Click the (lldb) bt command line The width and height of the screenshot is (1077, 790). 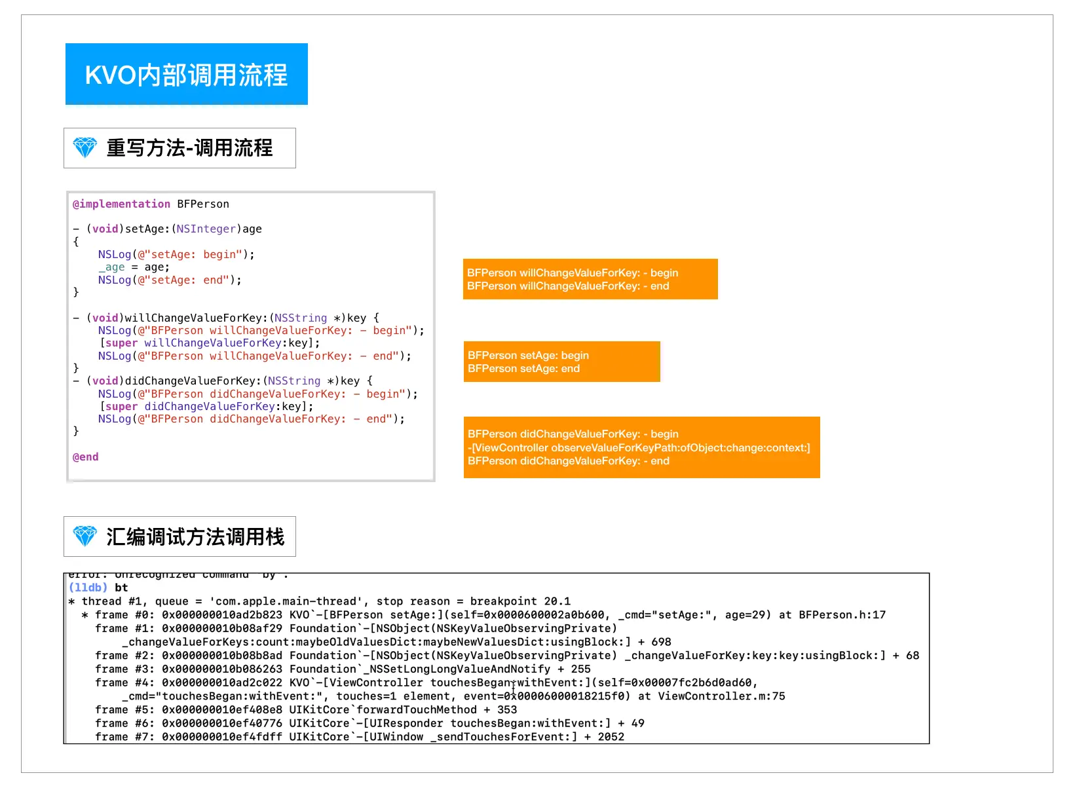pyautogui.click(x=98, y=588)
